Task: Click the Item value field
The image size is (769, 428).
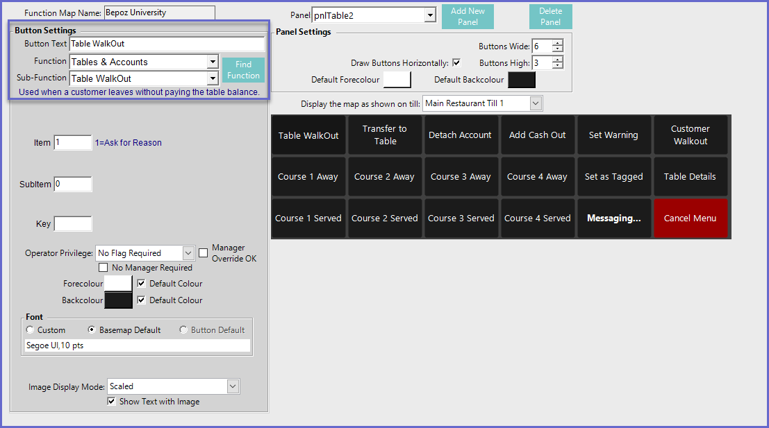Action: click(x=72, y=142)
